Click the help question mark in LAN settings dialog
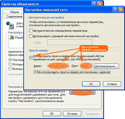The width and height of the screenshot is (125, 119). 115,10
